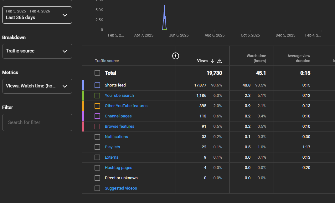Click into the Search for filter field

coord(37,122)
